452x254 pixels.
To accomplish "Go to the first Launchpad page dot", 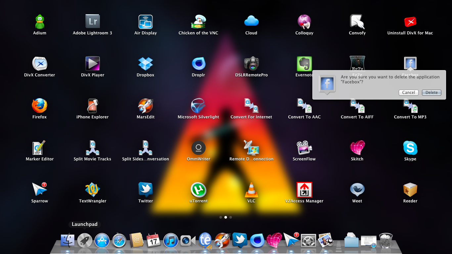I will [x=221, y=217].
